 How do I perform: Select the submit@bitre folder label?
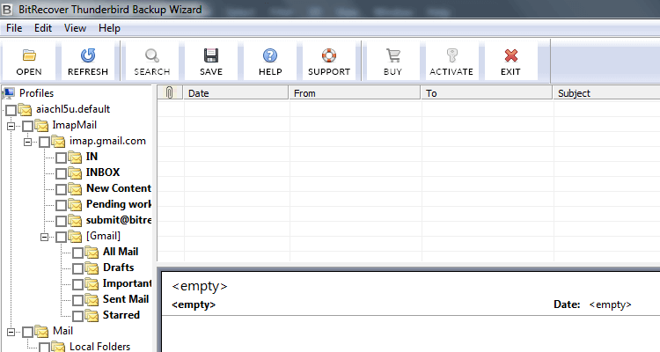coord(119,220)
